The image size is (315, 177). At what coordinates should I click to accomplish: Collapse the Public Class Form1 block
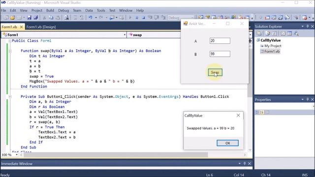tap(10, 41)
